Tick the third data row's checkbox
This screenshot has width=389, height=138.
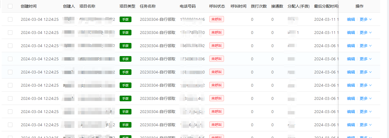pos(10,46)
